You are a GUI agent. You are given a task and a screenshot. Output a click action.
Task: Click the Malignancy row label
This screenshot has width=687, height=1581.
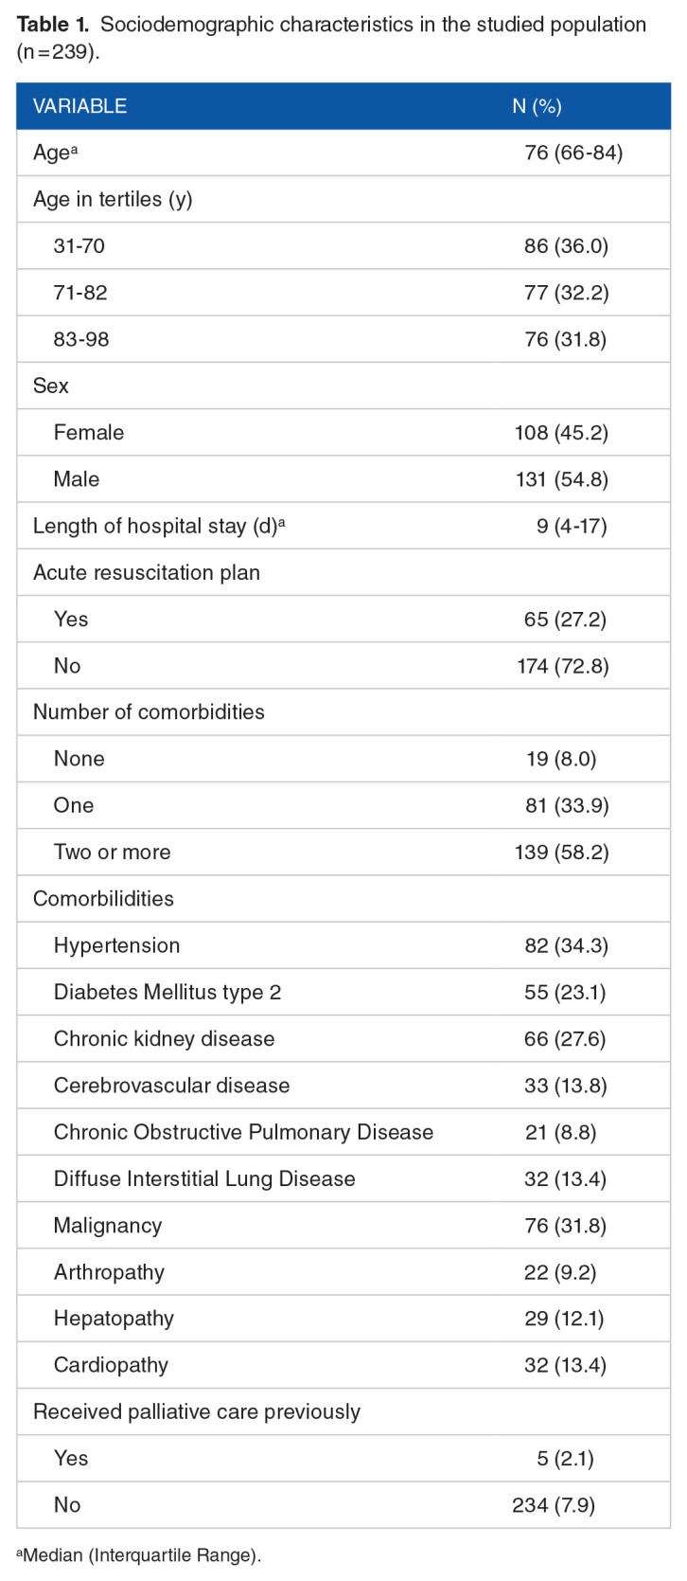(x=108, y=1226)
